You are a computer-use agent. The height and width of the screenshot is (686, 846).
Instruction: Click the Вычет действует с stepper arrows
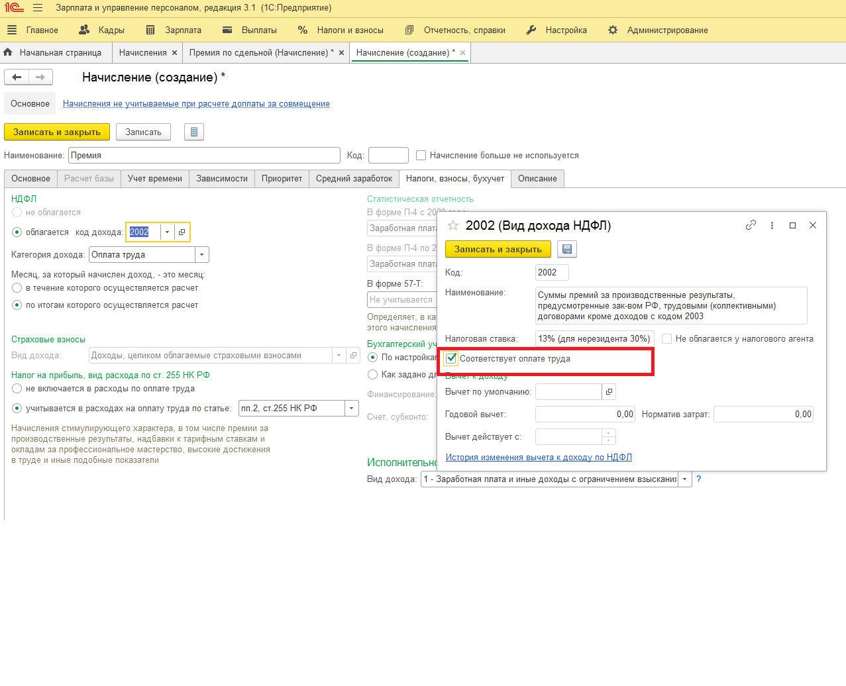[609, 437]
